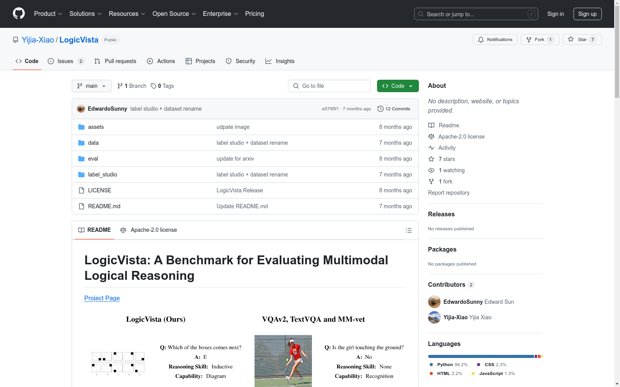Open the label_studio folder

click(x=102, y=175)
